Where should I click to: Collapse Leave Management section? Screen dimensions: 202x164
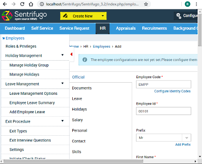click(62, 83)
